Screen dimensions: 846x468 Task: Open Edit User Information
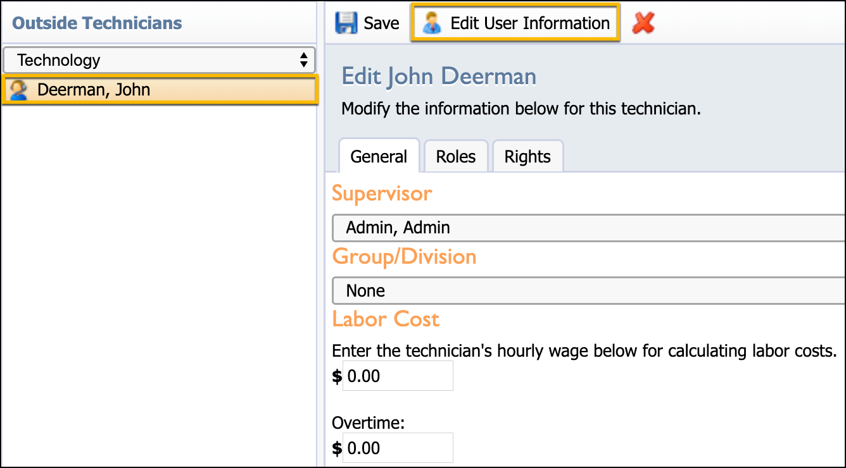coord(515,23)
